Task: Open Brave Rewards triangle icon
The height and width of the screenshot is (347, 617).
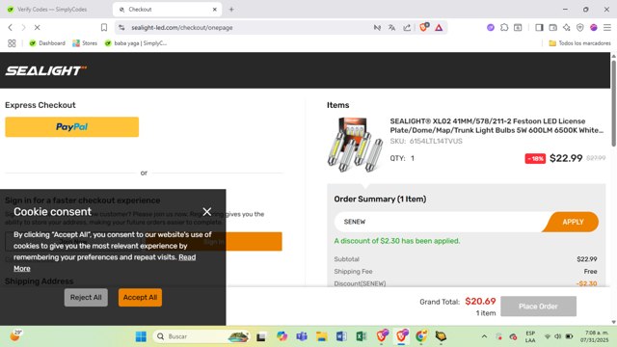Action: click(x=439, y=28)
